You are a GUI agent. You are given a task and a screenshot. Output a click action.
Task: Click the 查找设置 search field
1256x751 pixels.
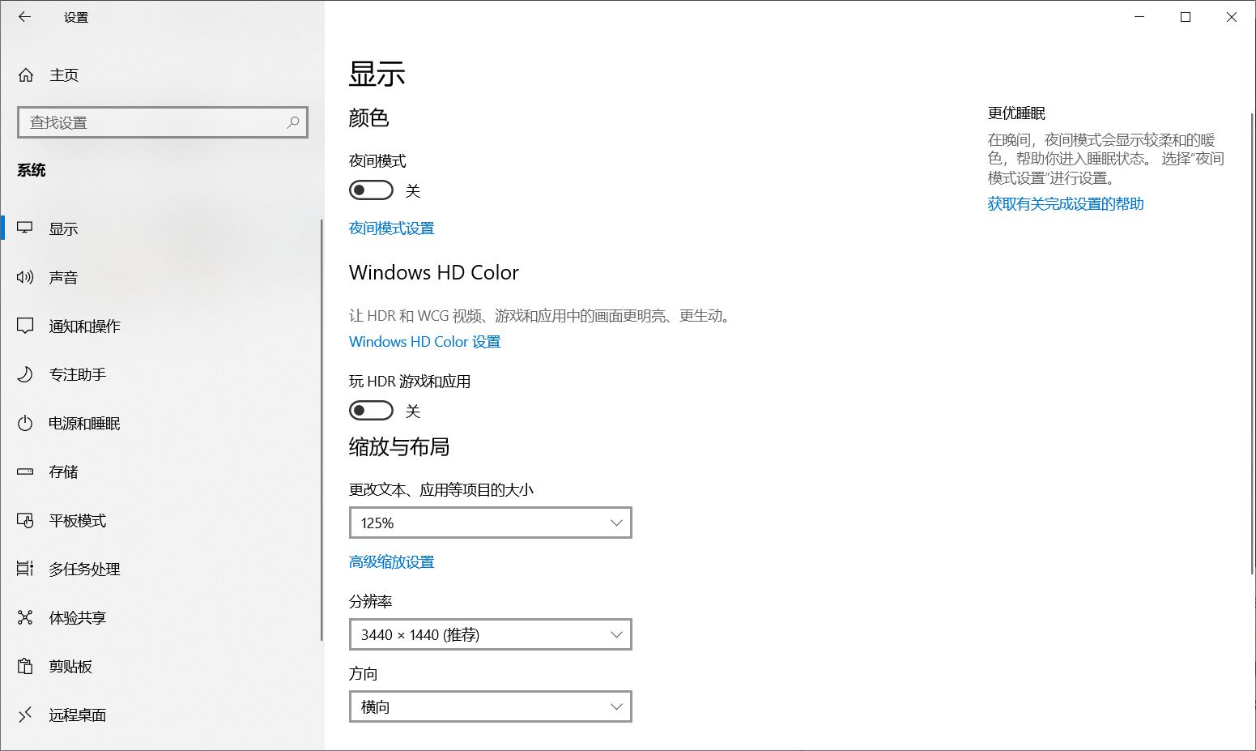154,122
